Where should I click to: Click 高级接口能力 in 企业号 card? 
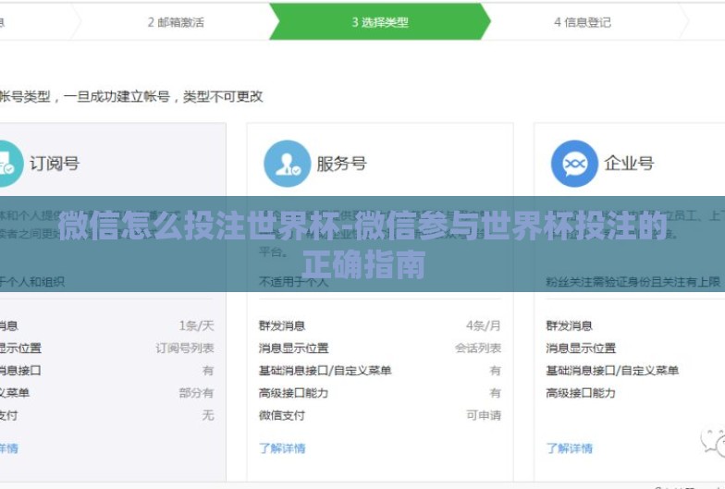(581, 393)
